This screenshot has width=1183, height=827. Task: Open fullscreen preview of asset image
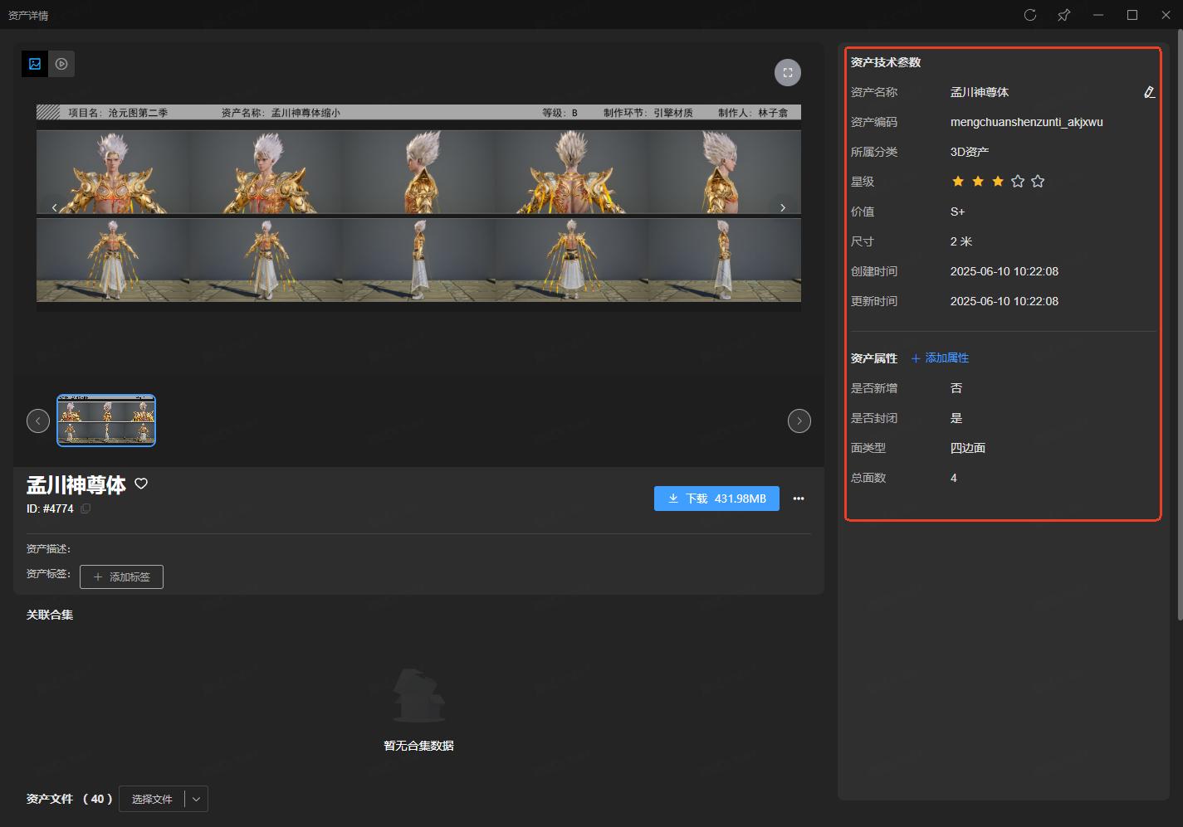click(787, 73)
